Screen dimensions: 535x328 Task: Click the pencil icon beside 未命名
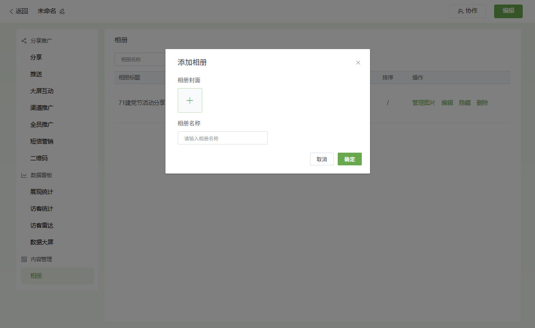[x=62, y=11]
